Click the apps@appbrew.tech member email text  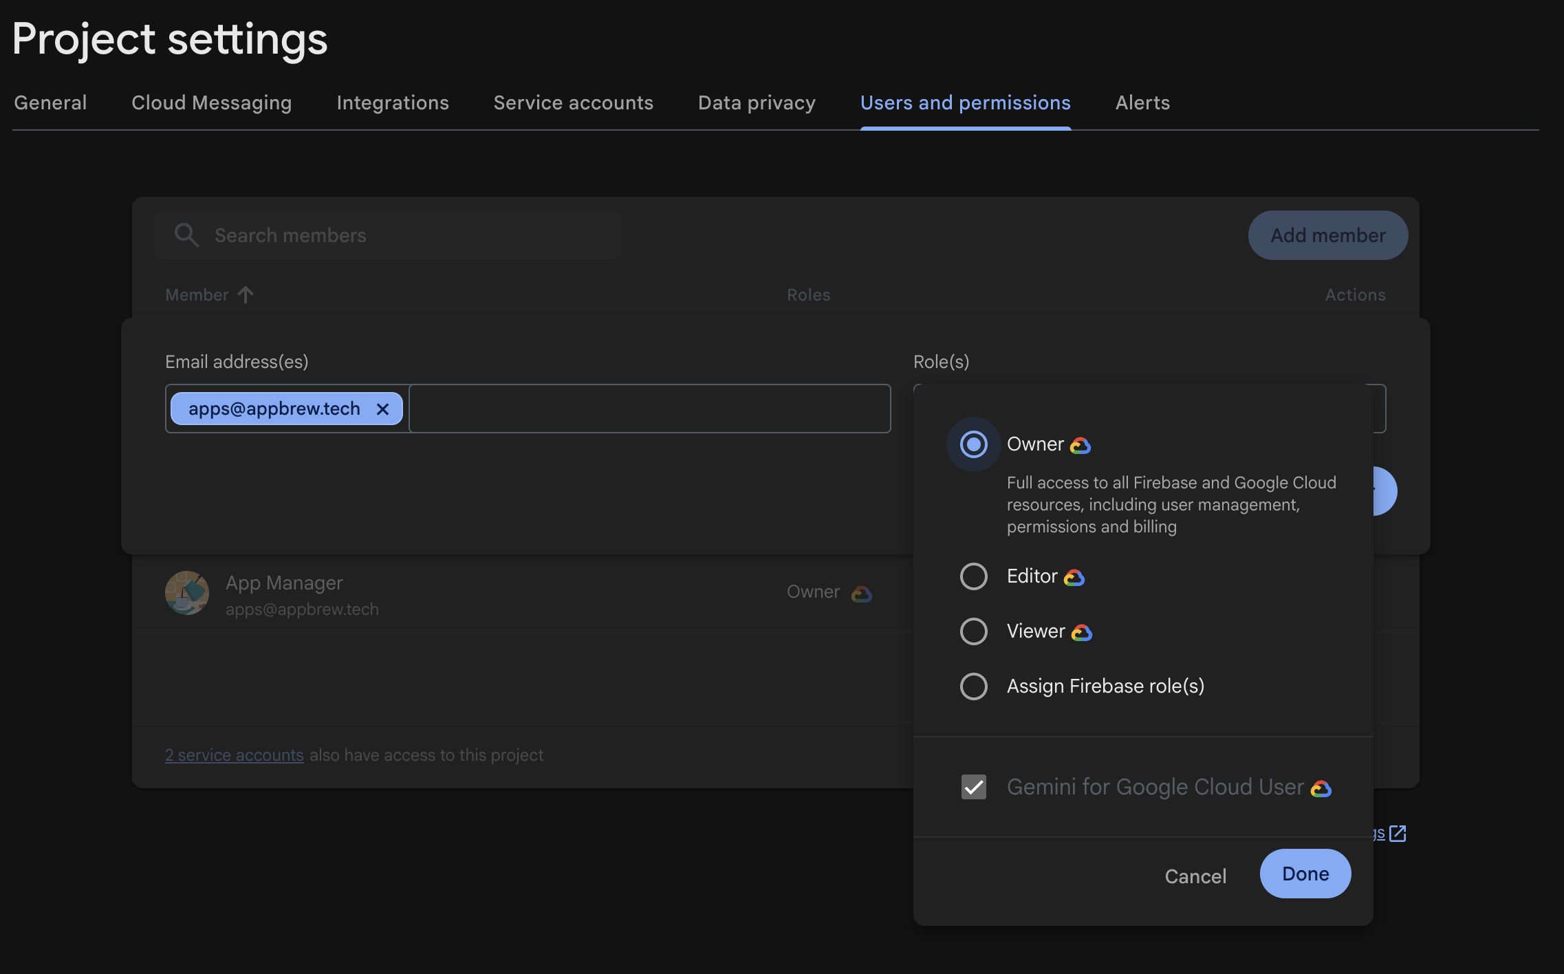pyautogui.click(x=302, y=609)
